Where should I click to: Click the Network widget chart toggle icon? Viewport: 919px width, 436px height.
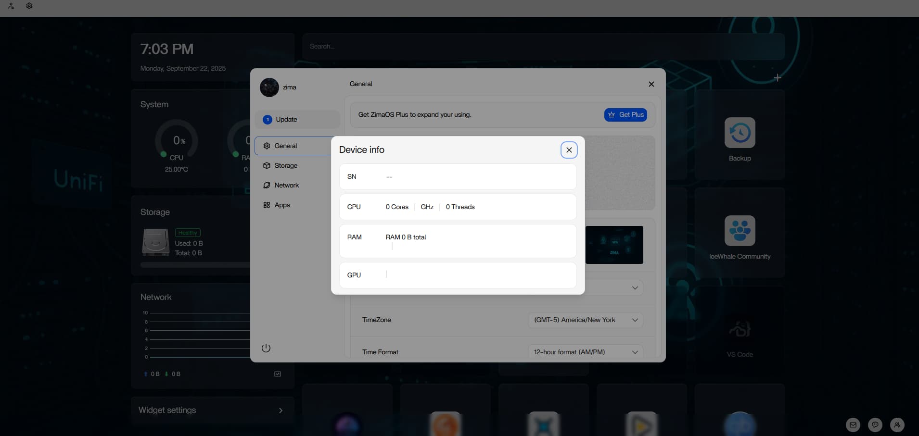point(278,374)
